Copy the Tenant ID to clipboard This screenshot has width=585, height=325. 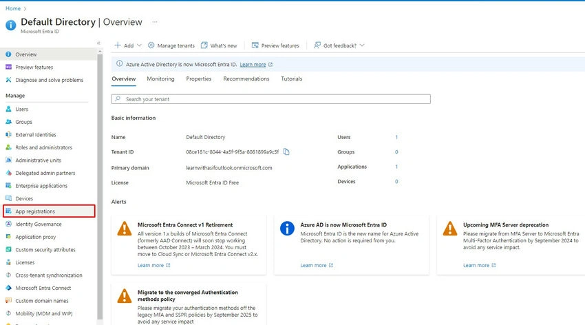(286, 151)
